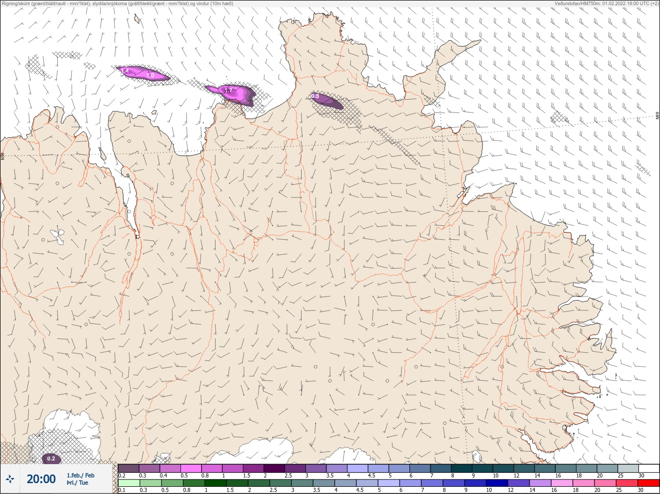Viewport: 660px width, 494px height.
Task: Click the 0.2 purple marker above the time panel
Action: tap(51, 458)
